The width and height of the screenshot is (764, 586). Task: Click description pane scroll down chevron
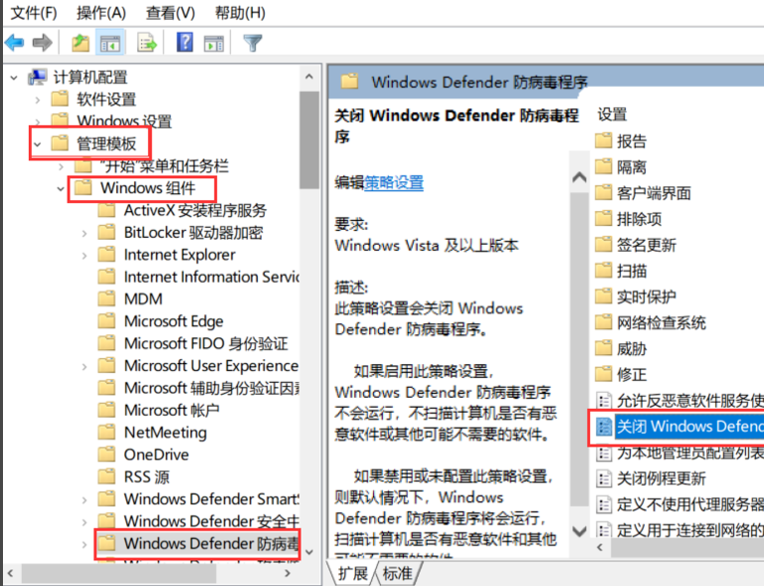[x=579, y=530]
